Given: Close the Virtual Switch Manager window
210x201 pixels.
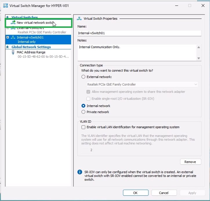Looking at the screenshot, I should [x=203, y=6].
